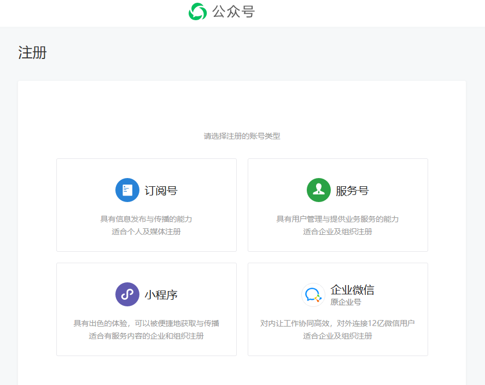Click the 注册 page heading

click(x=32, y=53)
